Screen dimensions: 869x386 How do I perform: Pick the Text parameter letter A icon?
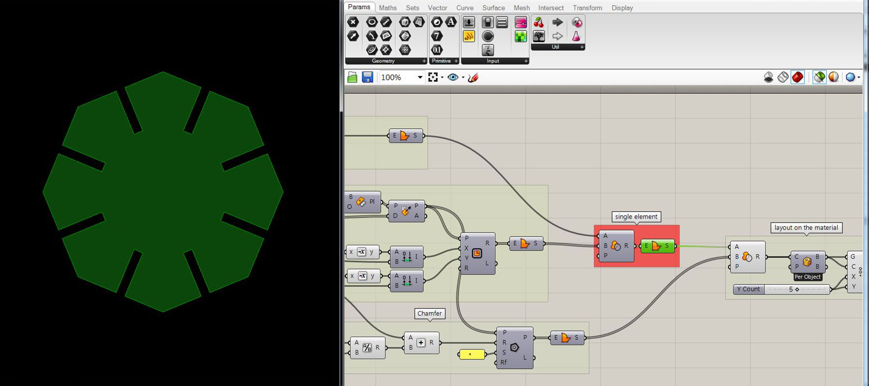[x=451, y=22]
